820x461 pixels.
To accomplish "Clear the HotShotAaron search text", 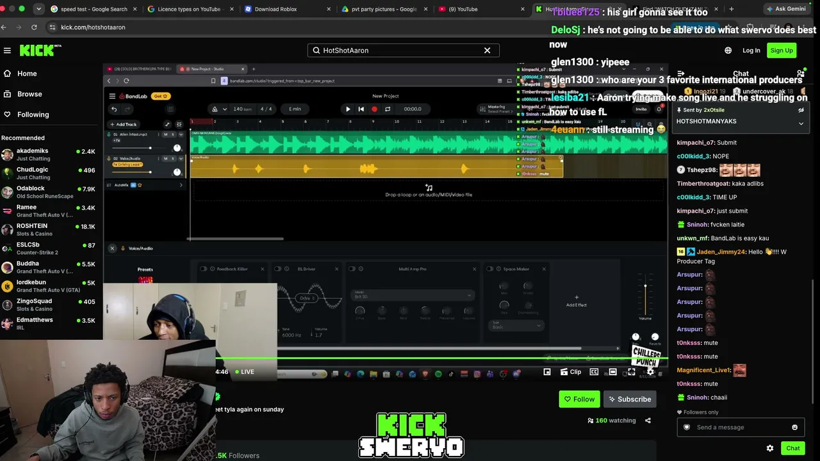I will pyautogui.click(x=487, y=51).
